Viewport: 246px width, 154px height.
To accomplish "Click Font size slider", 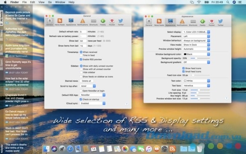I will click(x=200, y=90).
